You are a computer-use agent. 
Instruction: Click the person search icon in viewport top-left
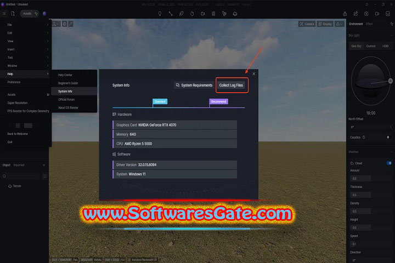click(71, 24)
